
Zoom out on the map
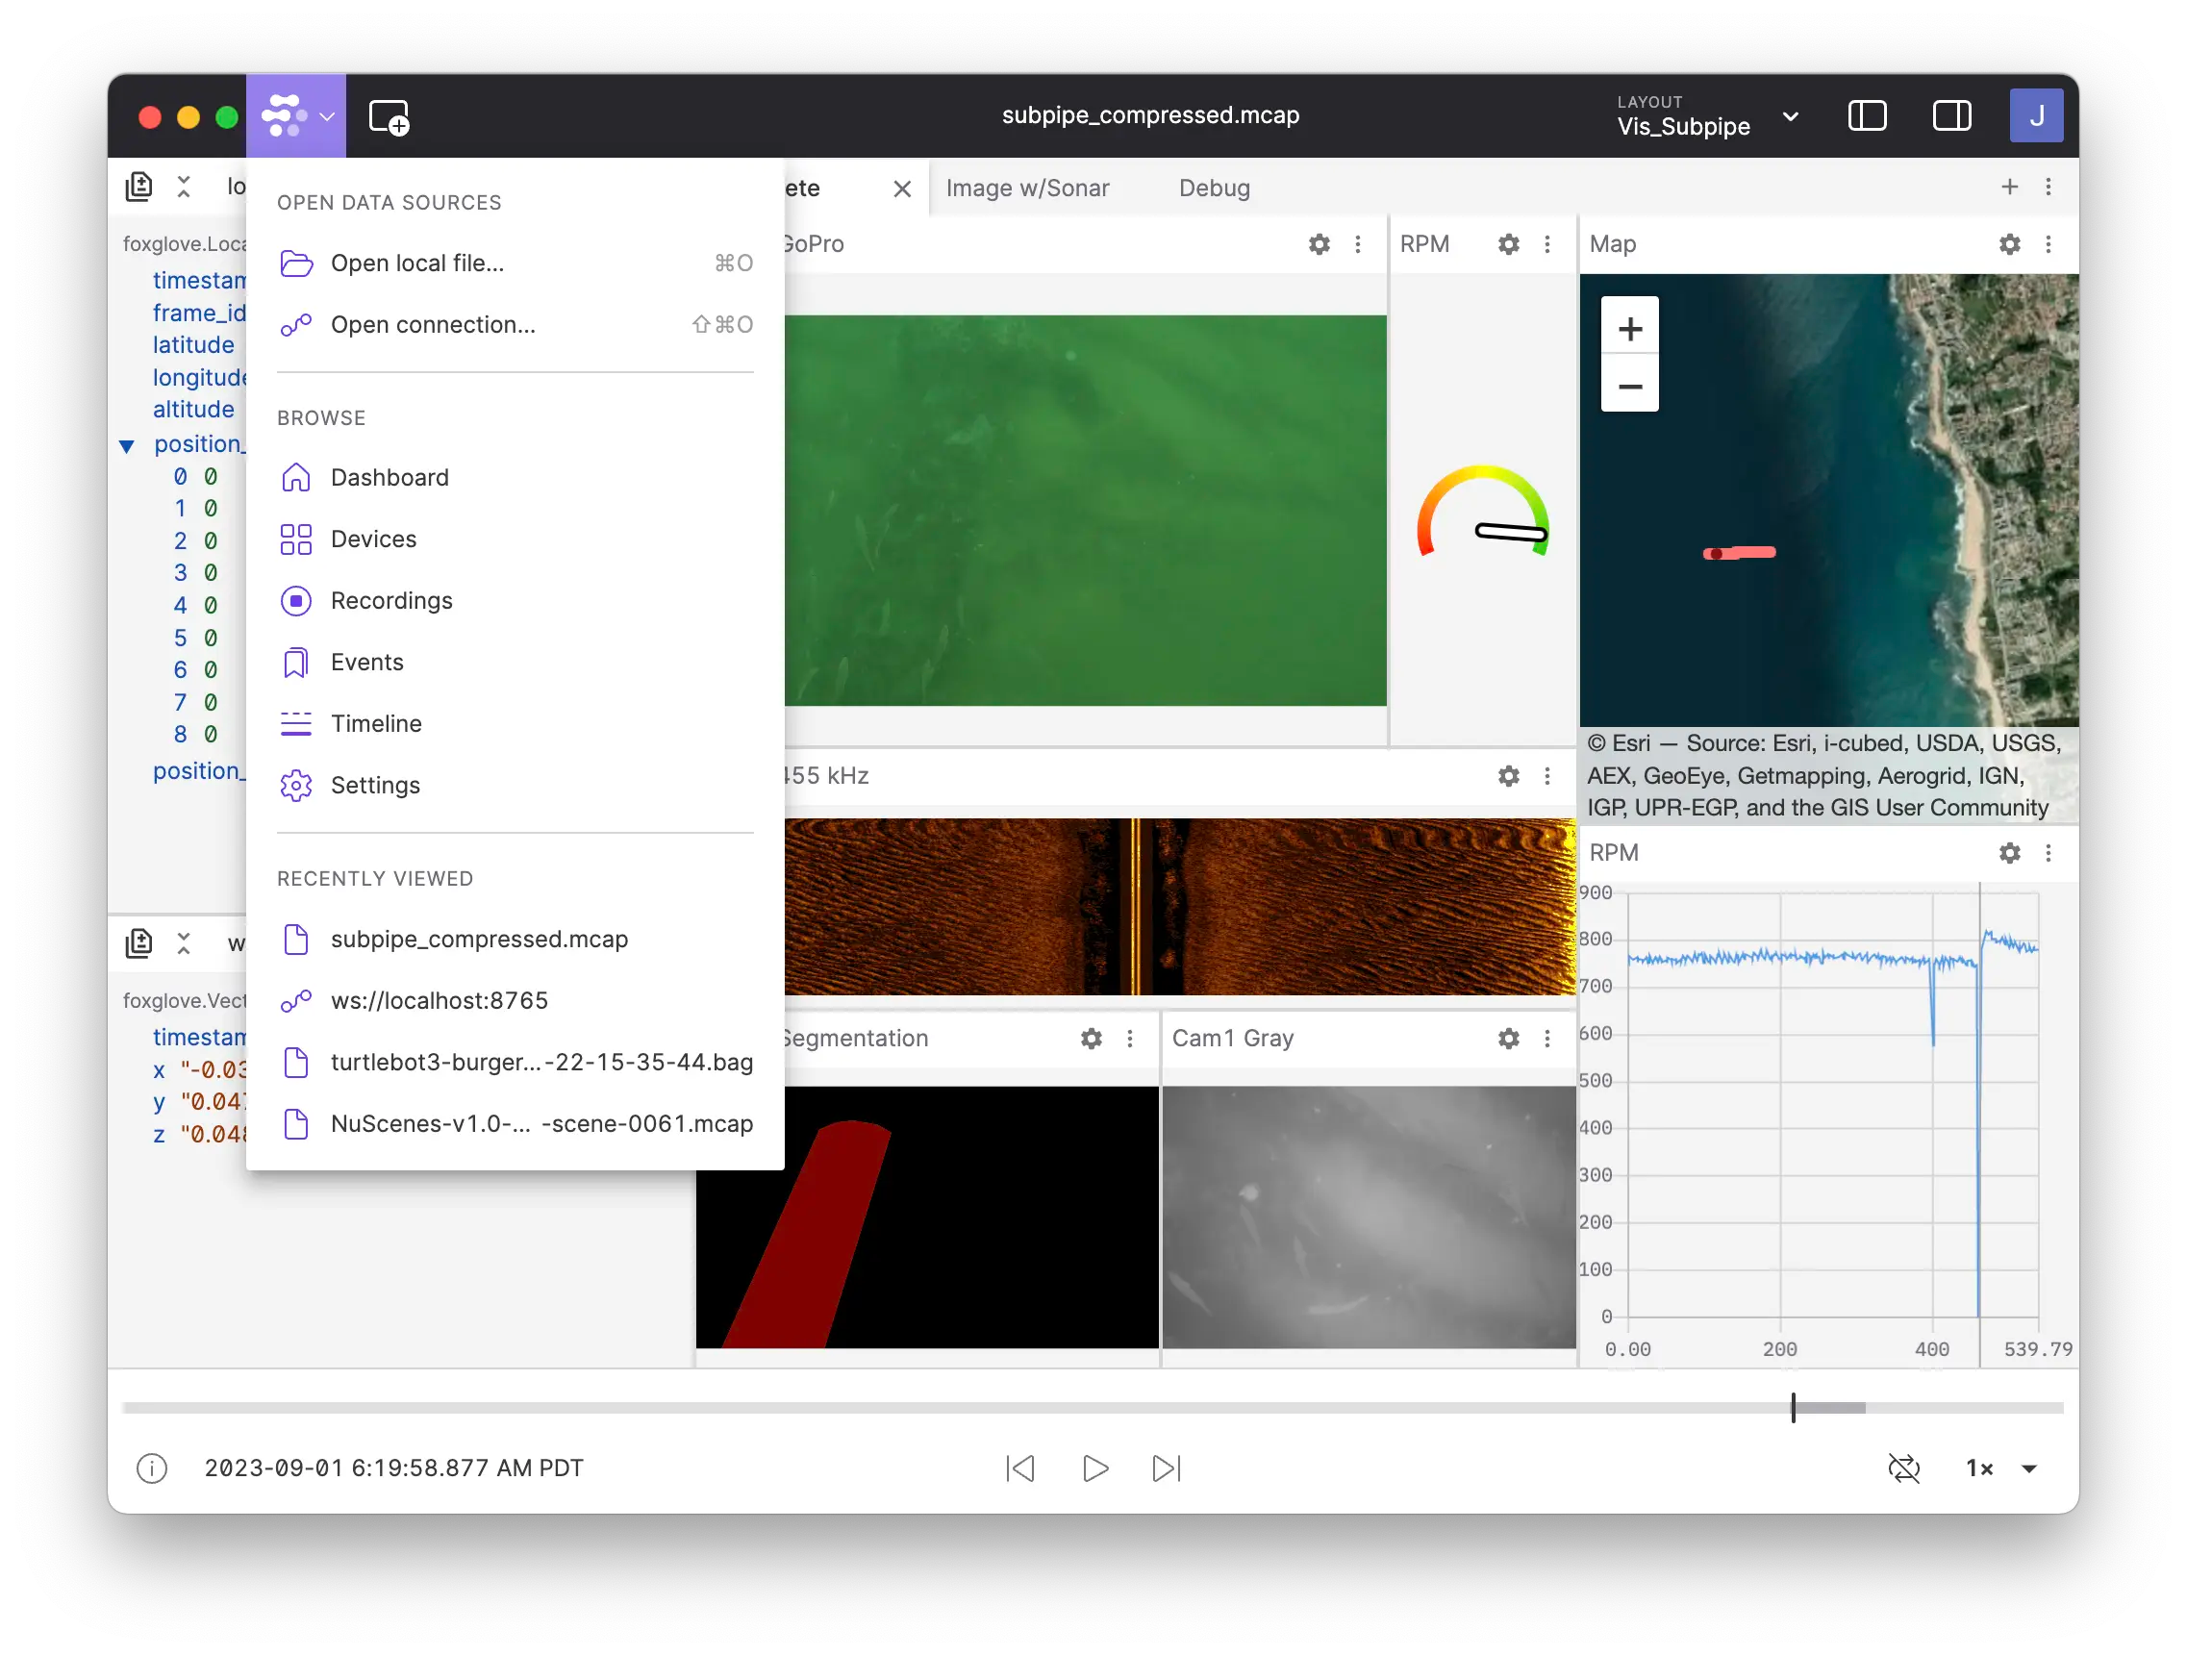[x=1629, y=386]
